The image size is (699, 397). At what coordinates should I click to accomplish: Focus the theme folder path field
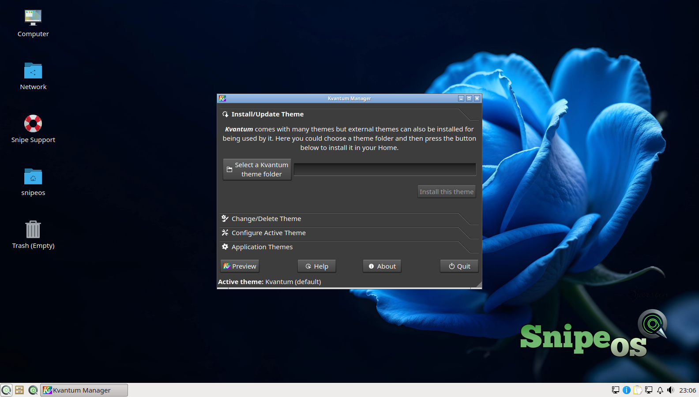[x=385, y=169]
